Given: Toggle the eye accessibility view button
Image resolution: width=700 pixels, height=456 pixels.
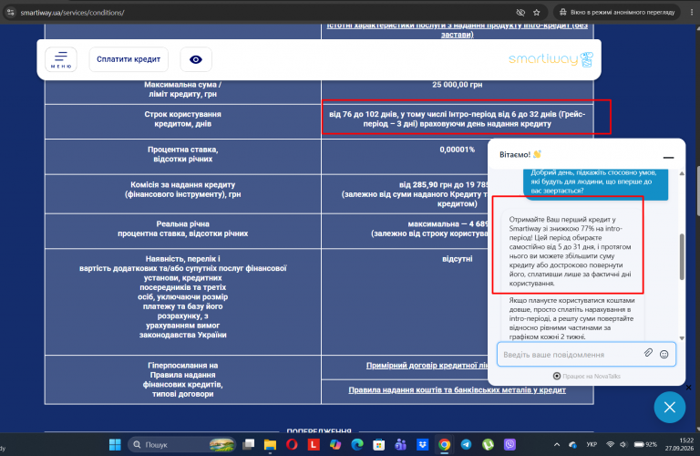Looking at the screenshot, I should coord(196,59).
